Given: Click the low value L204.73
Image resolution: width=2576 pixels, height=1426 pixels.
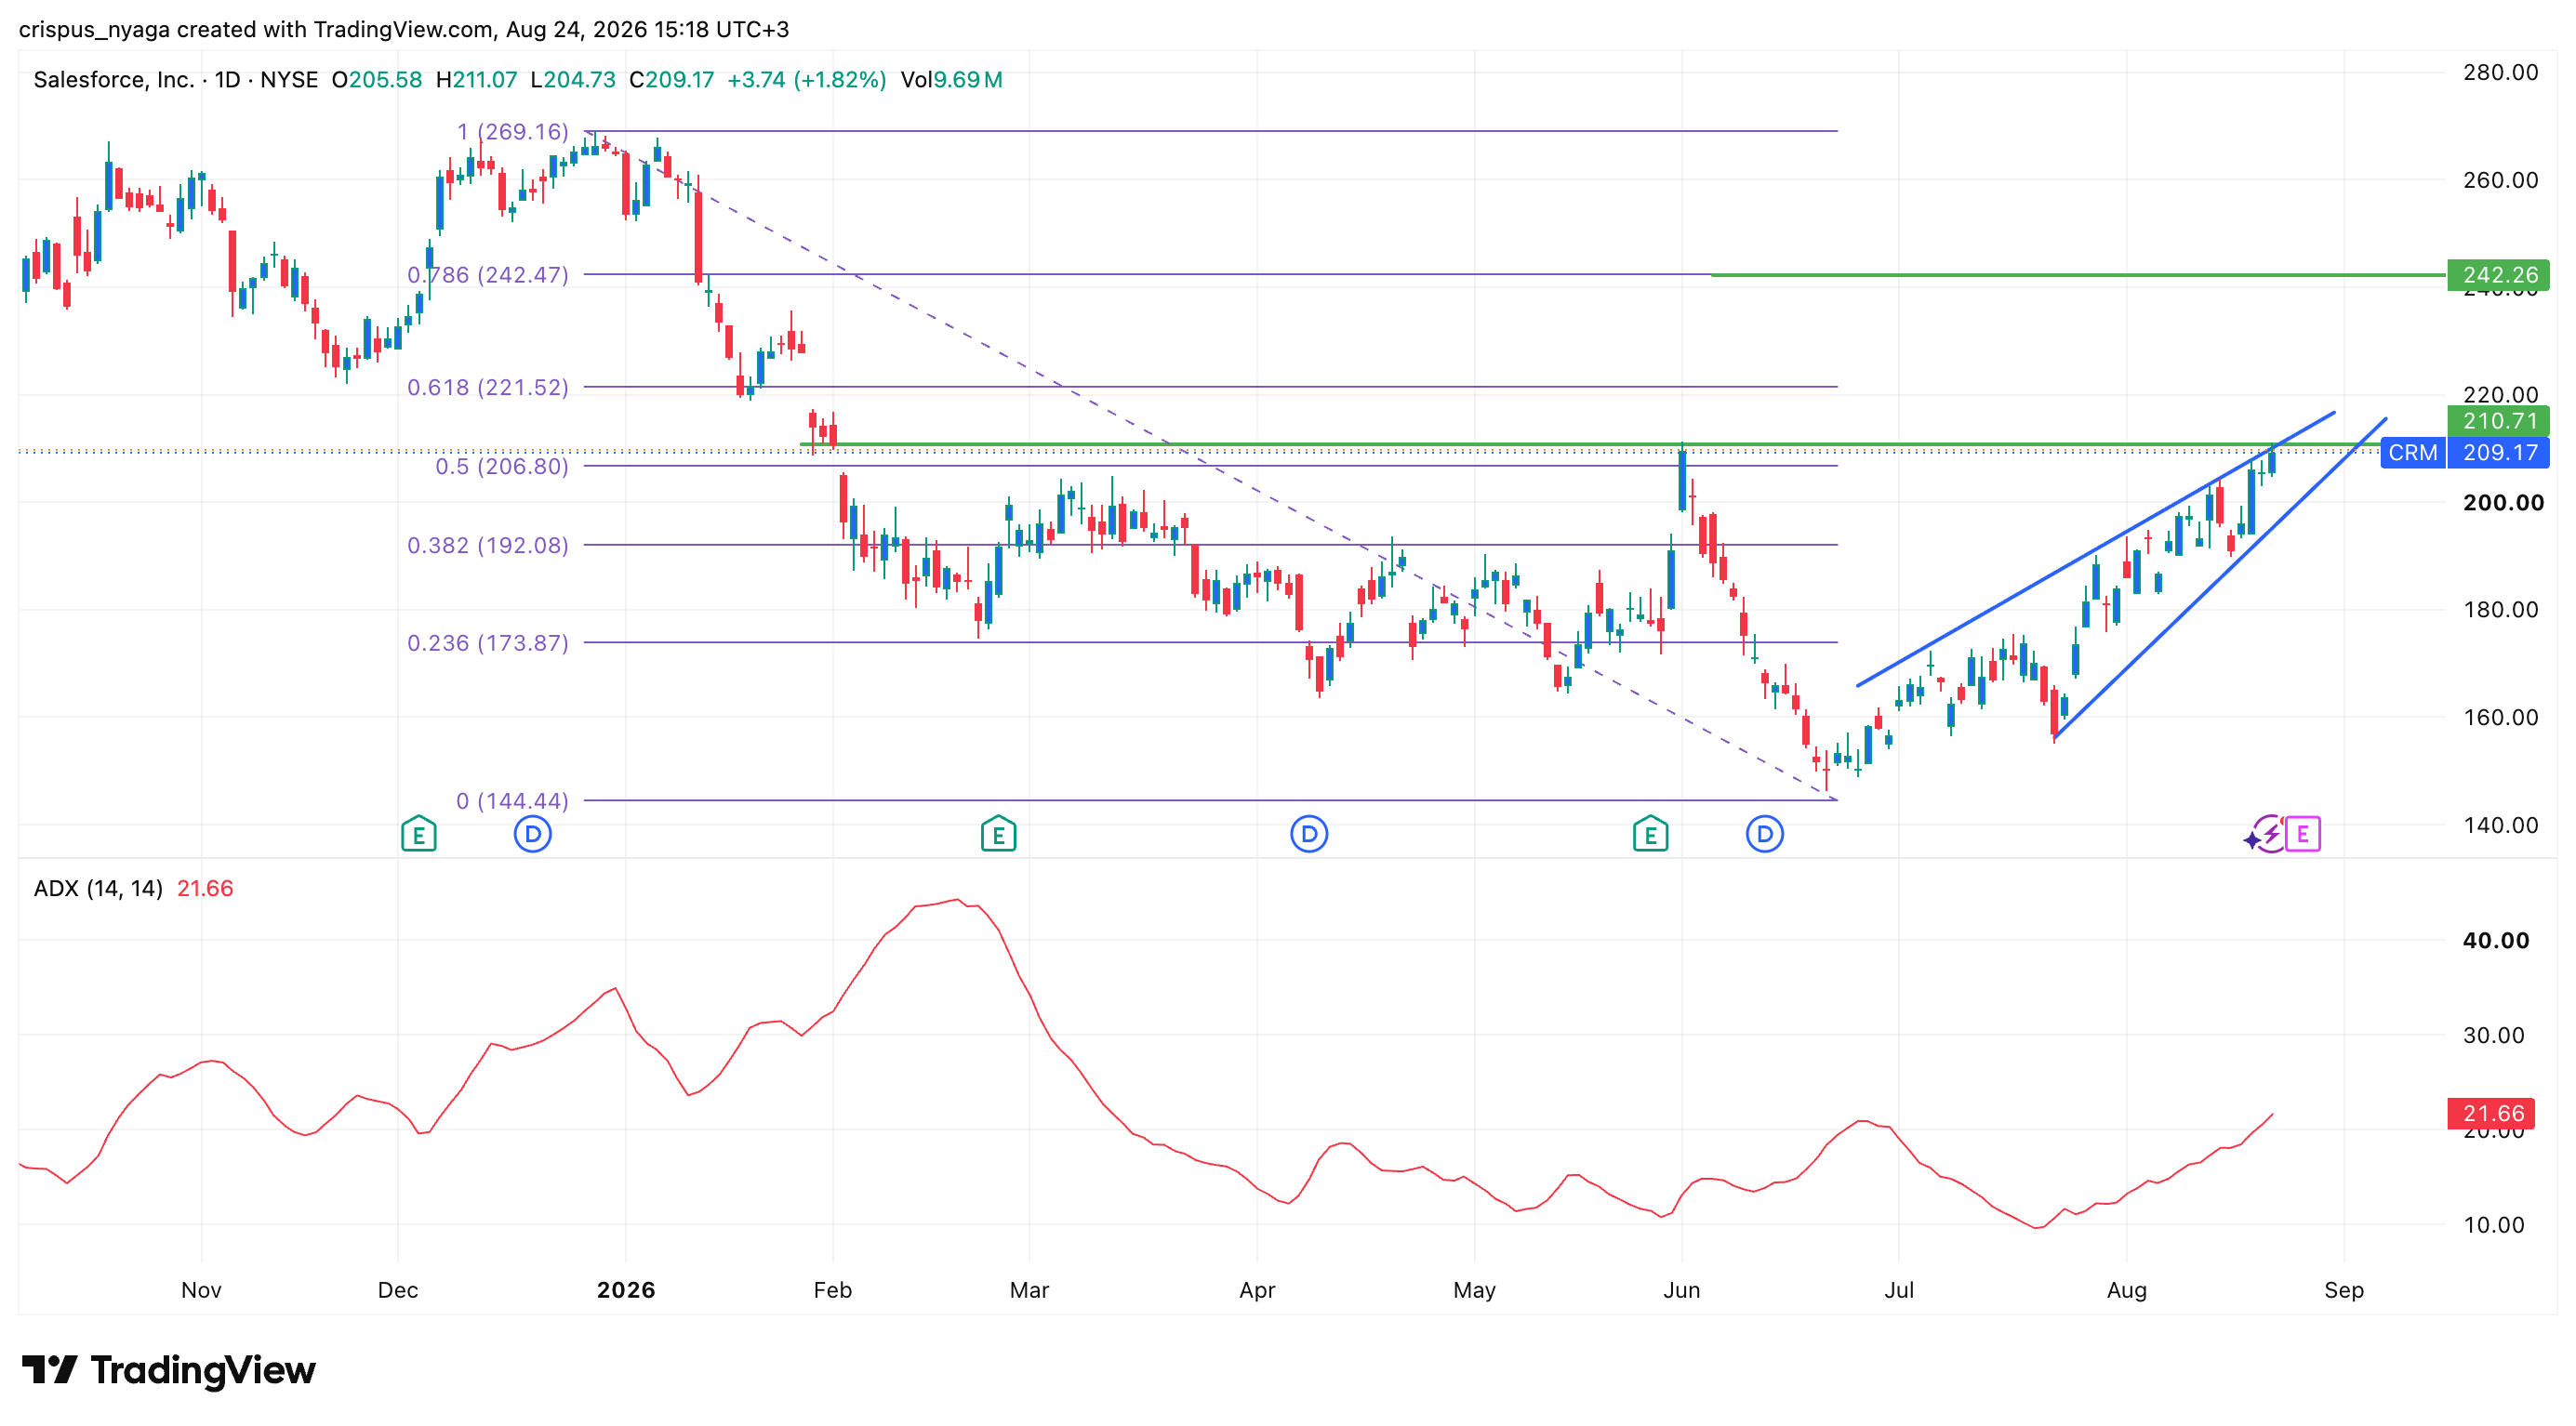Looking at the screenshot, I should pyautogui.click(x=573, y=80).
